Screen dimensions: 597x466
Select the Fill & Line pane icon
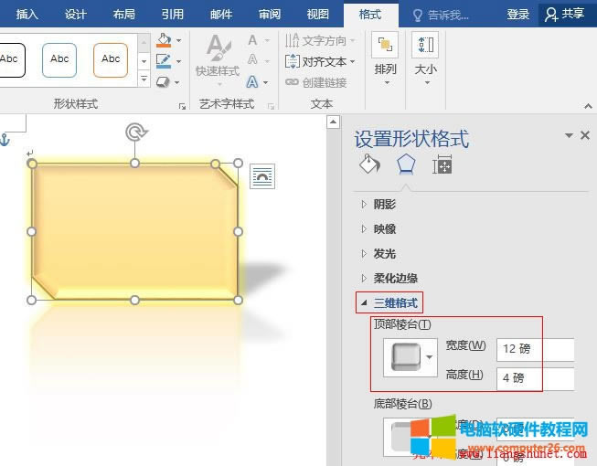click(x=369, y=165)
